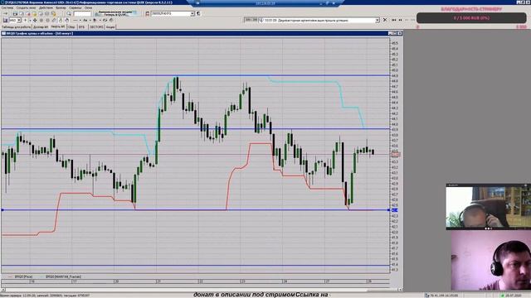Screen dimensions: 531x298
Task: Open the Действия menu
Action: (x=46, y=7)
